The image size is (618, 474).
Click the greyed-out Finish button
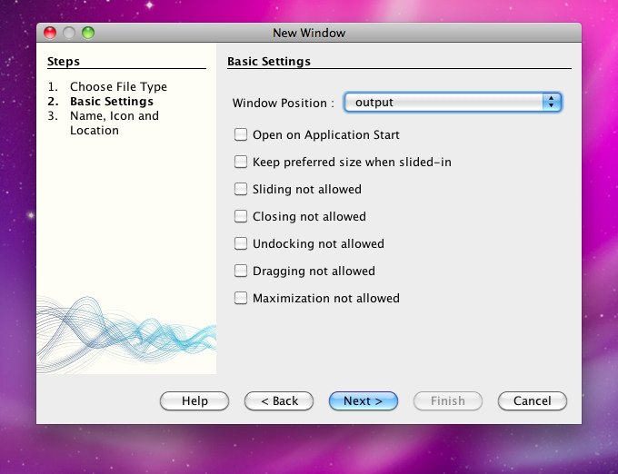point(448,400)
